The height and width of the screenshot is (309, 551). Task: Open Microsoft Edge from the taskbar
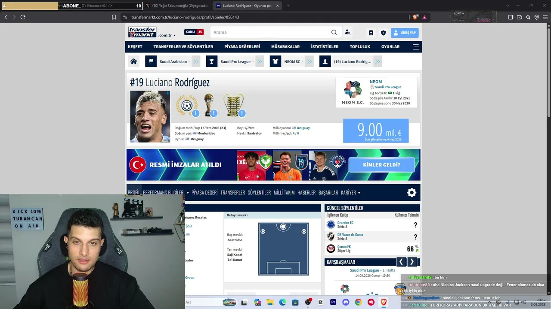coord(282,302)
